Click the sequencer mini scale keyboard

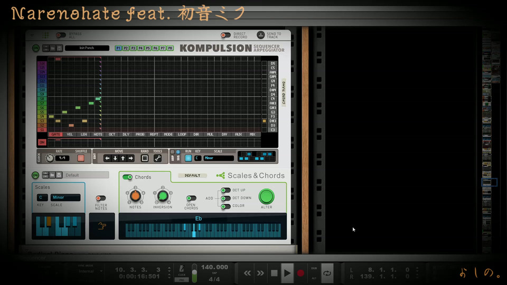point(257,156)
